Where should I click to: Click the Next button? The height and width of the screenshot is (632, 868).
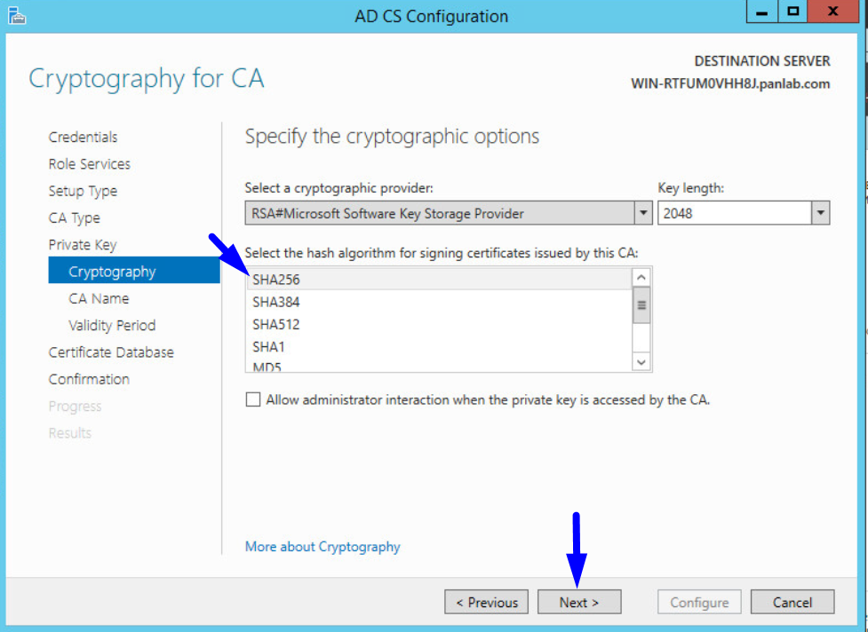pos(579,602)
